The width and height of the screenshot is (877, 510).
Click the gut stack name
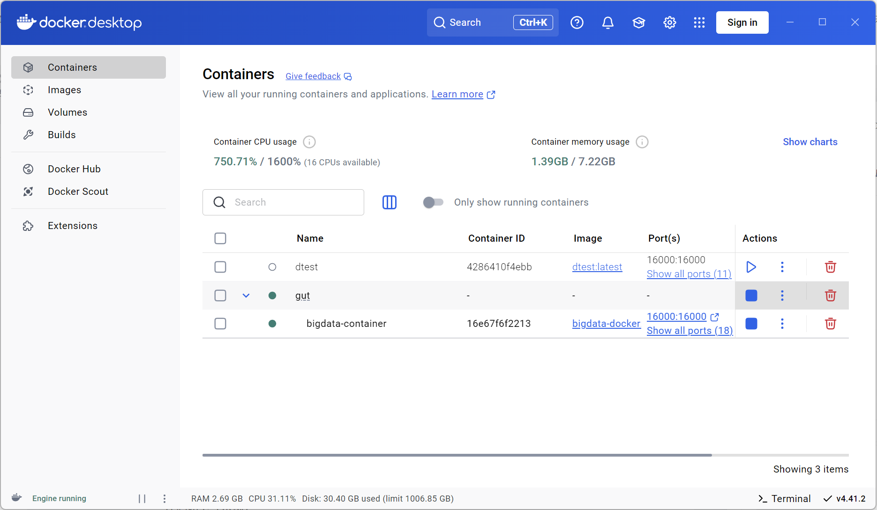(302, 296)
